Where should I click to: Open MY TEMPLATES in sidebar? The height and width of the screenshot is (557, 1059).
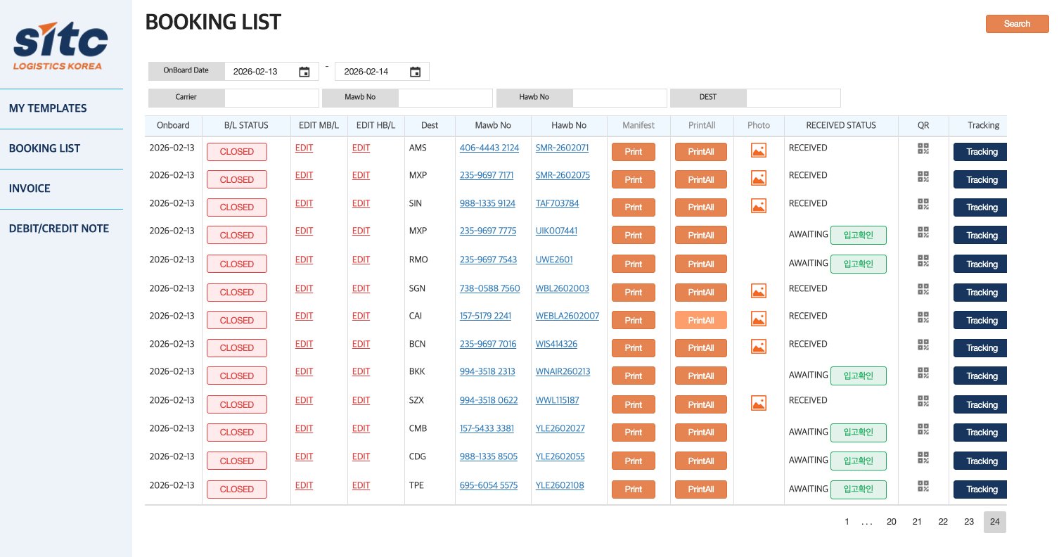tap(48, 108)
